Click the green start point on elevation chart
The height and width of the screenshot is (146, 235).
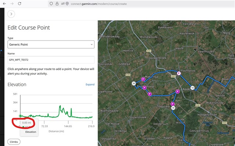coord(21,116)
